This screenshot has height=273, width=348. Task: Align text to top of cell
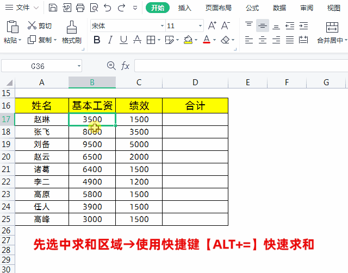pos(249,26)
